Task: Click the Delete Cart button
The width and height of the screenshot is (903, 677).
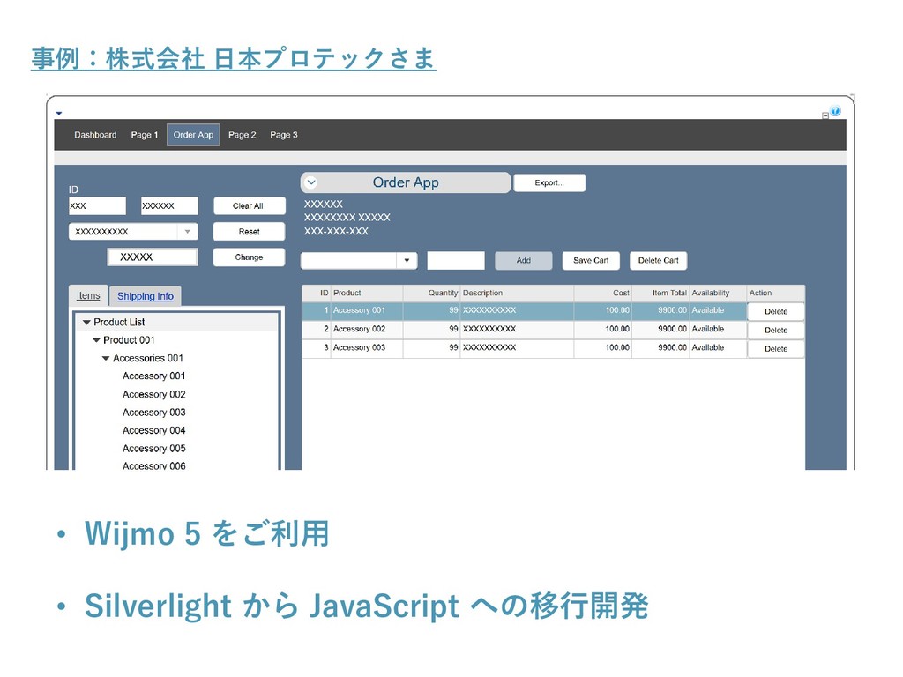Action: click(x=658, y=260)
